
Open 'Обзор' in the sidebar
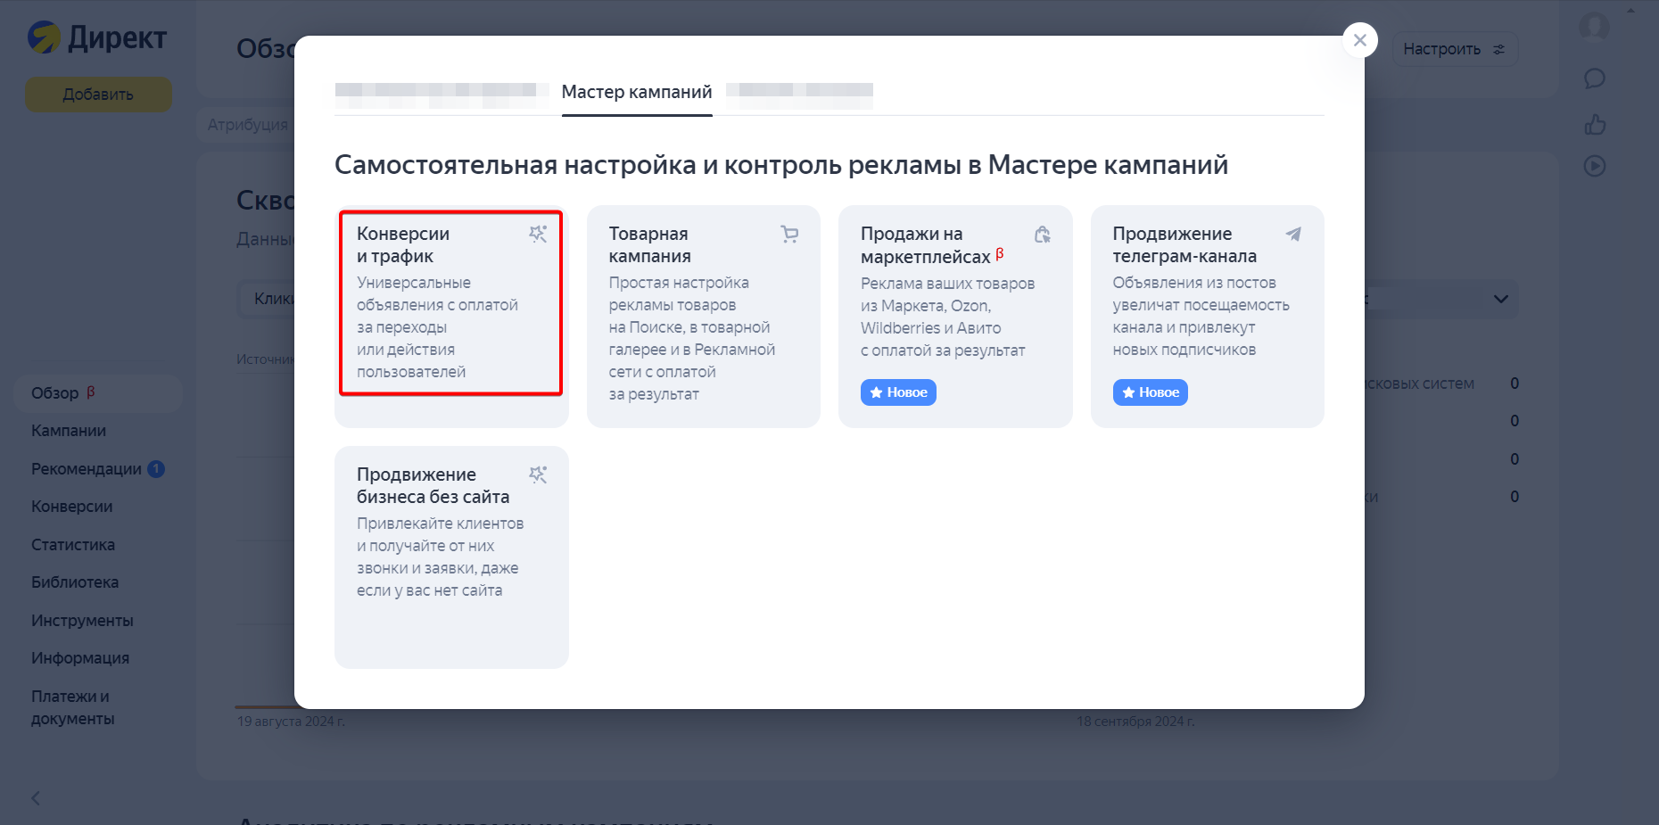98,393
